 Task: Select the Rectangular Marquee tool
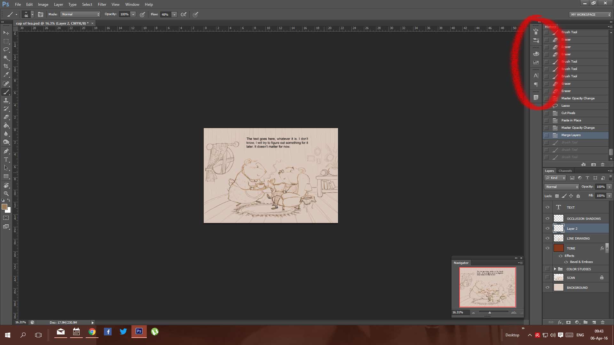[x=6, y=41]
